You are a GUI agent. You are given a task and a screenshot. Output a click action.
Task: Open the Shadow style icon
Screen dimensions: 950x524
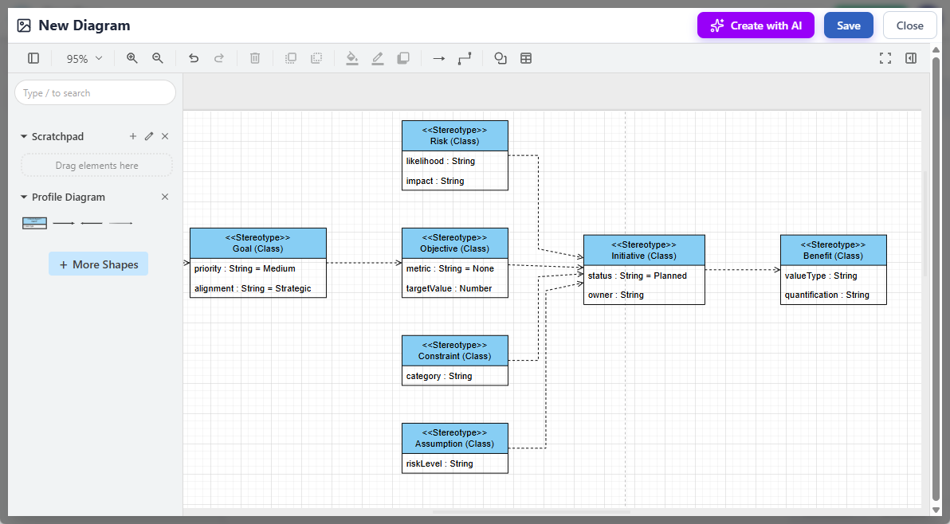(403, 57)
